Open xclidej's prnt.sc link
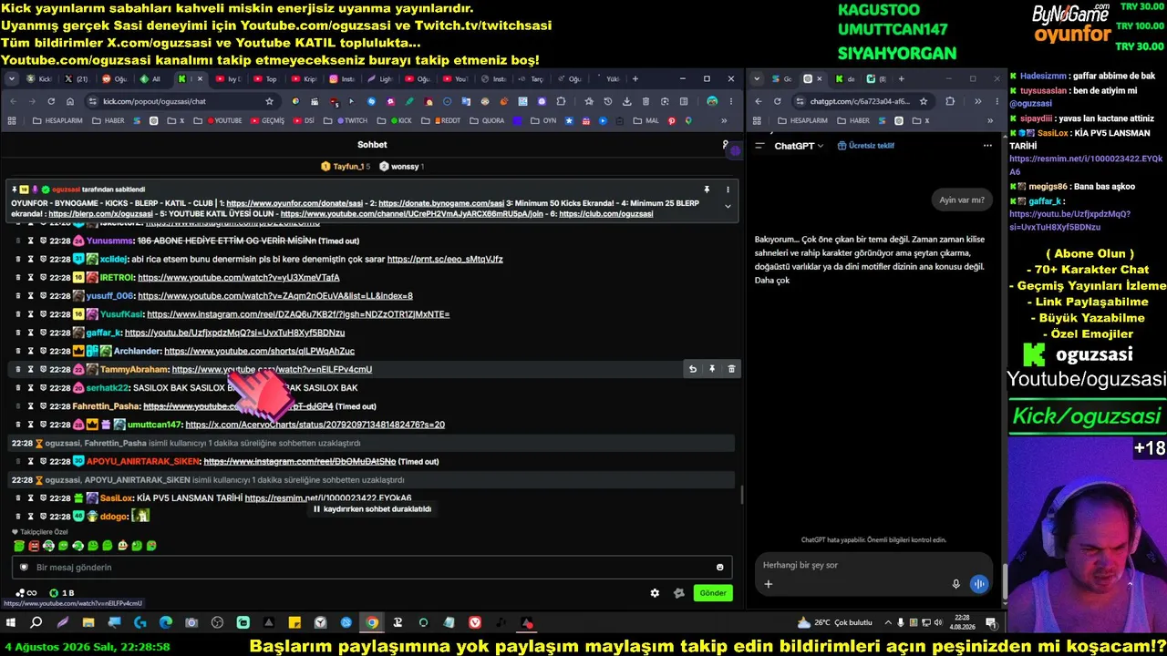This screenshot has width=1167, height=656. tap(445, 260)
